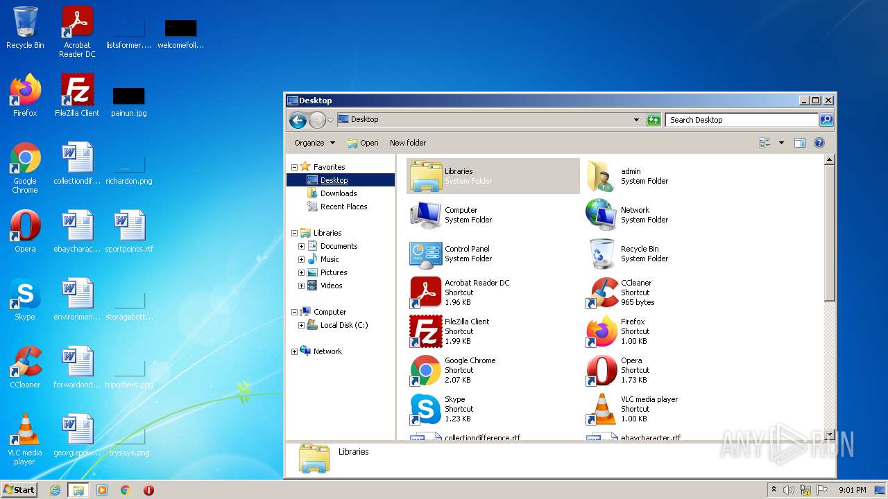Screen dimensions: 888x499
Task: Select sportpoints.rtf file on desktop
Action: [x=129, y=231]
